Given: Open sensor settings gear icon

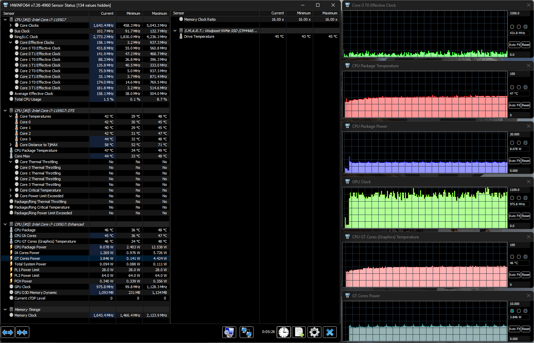Looking at the screenshot, I should (314, 332).
